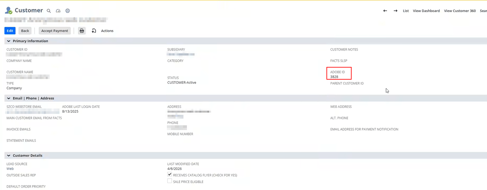
Task: Create a new note via the page-plus icon
Action: 93,30
